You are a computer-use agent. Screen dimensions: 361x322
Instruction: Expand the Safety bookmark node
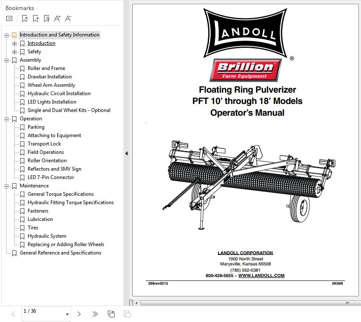coord(14,52)
